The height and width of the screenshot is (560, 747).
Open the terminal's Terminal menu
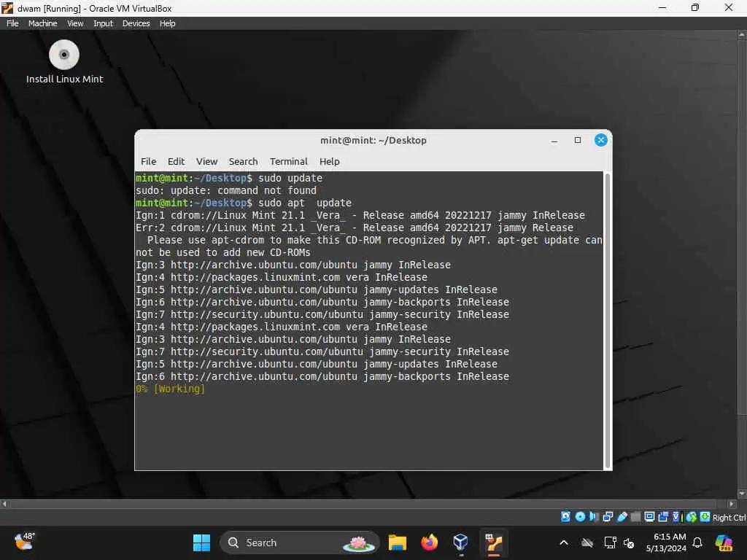click(x=288, y=161)
